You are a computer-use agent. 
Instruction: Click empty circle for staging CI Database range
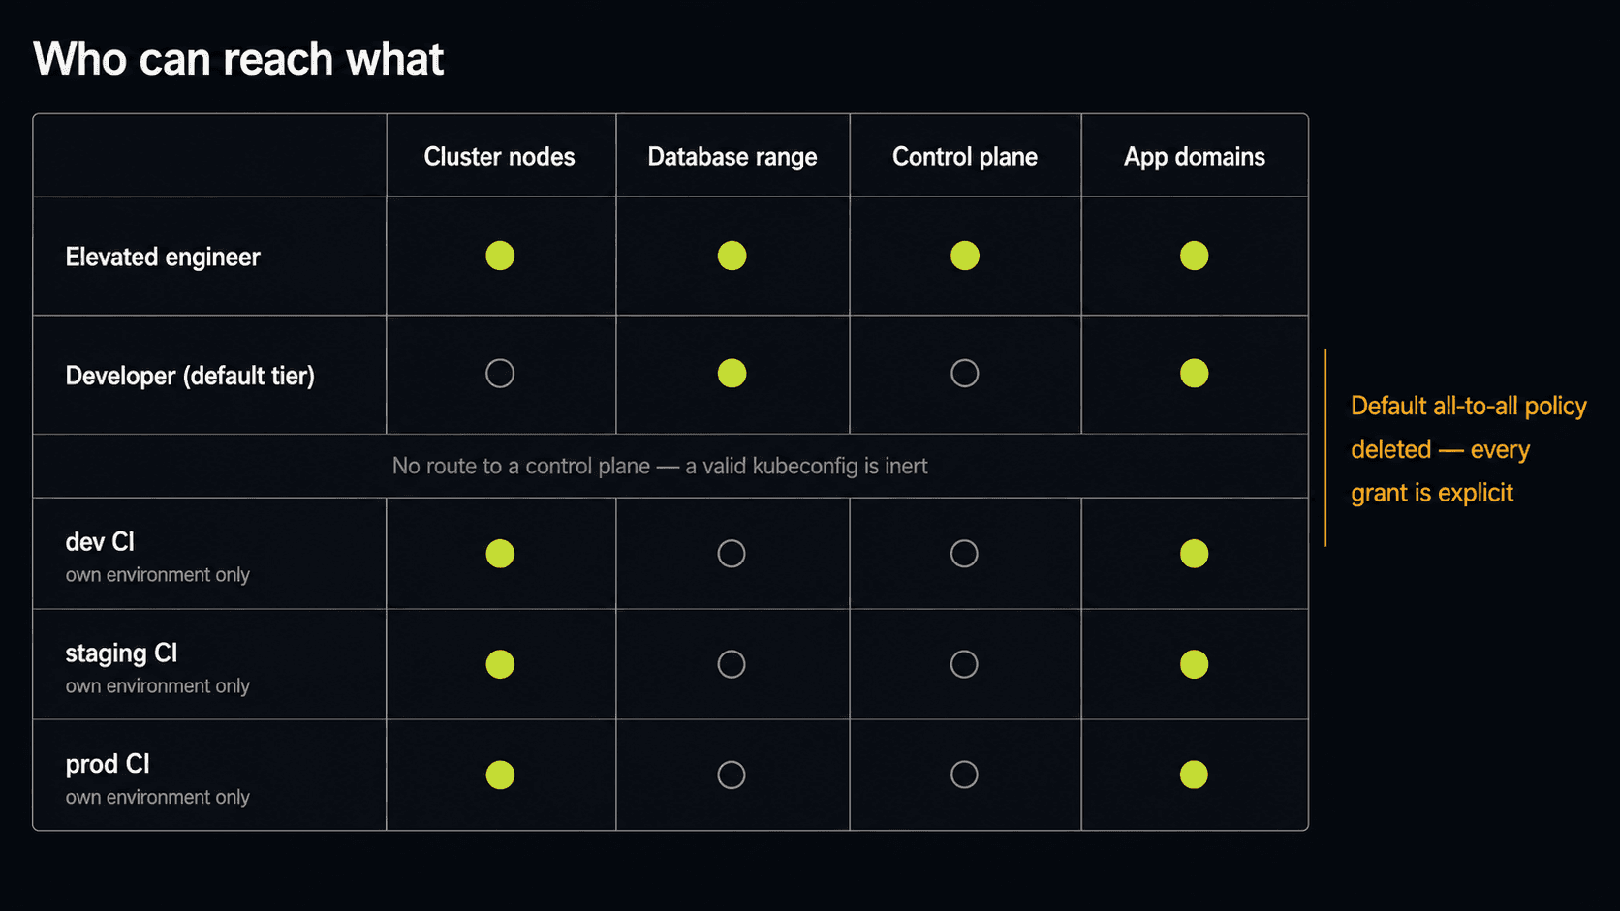click(732, 664)
